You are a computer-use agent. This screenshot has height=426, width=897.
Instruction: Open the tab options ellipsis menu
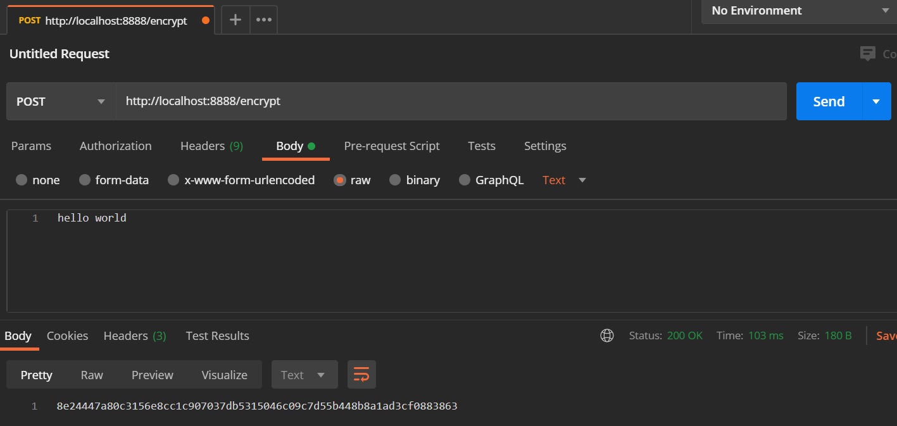click(x=263, y=20)
